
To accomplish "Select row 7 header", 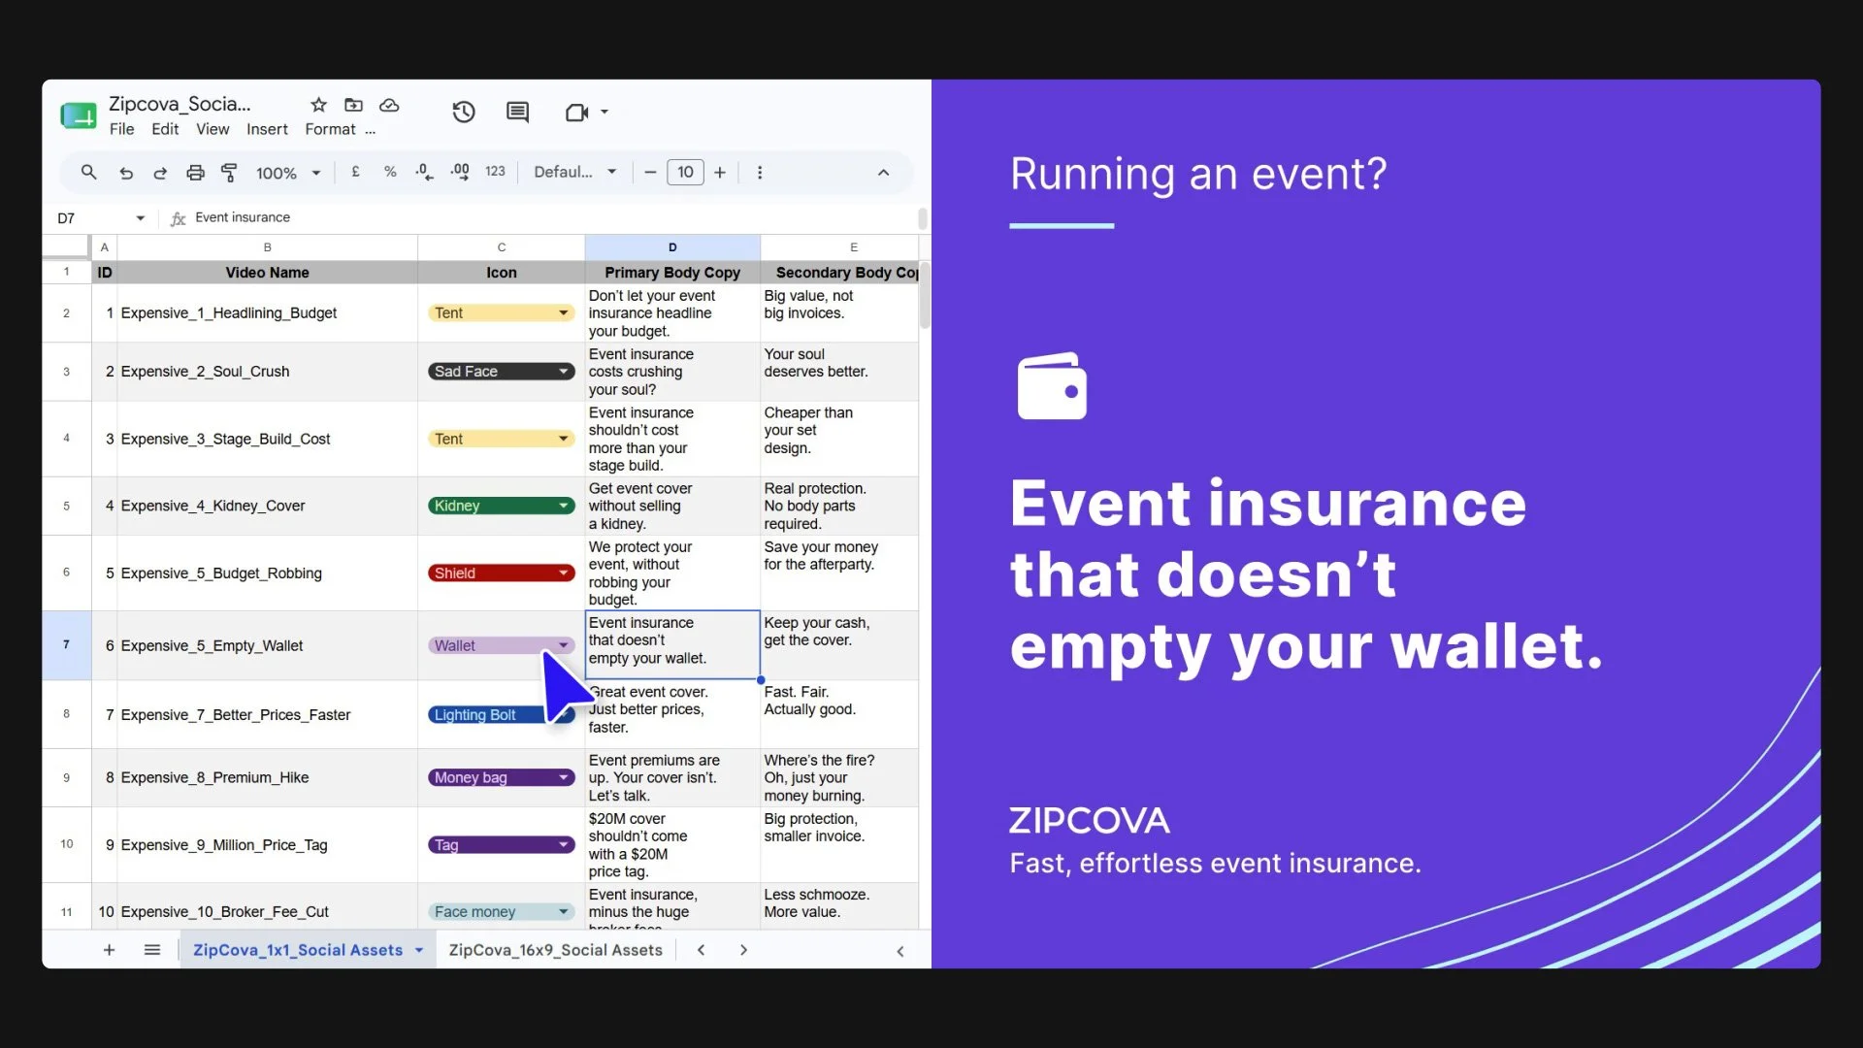I will pyautogui.click(x=66, y=645).
